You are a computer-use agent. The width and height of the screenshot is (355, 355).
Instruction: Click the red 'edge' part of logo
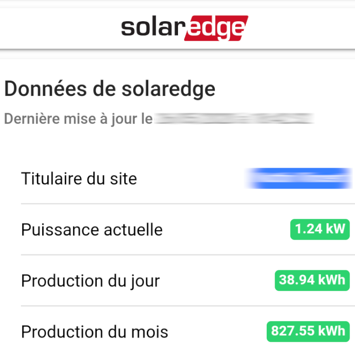216,28
